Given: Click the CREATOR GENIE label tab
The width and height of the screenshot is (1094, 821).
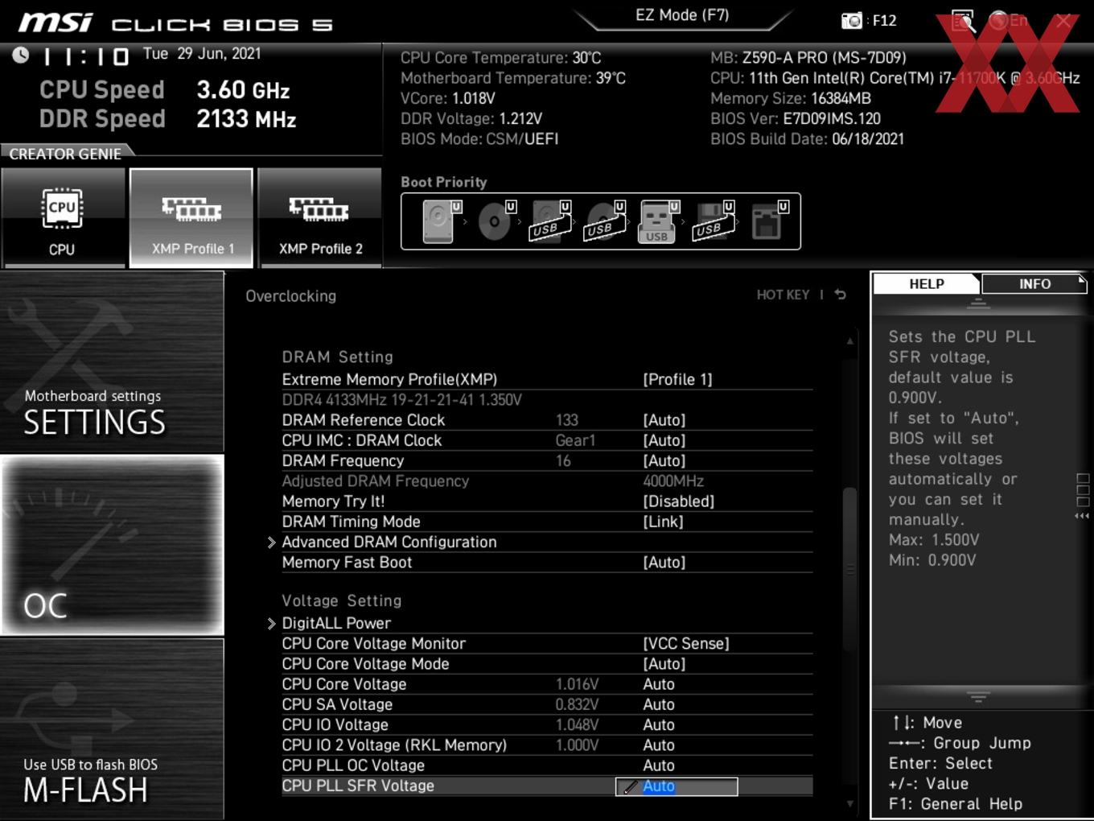Looking at the screenshot, I should [x=65, y=154].
